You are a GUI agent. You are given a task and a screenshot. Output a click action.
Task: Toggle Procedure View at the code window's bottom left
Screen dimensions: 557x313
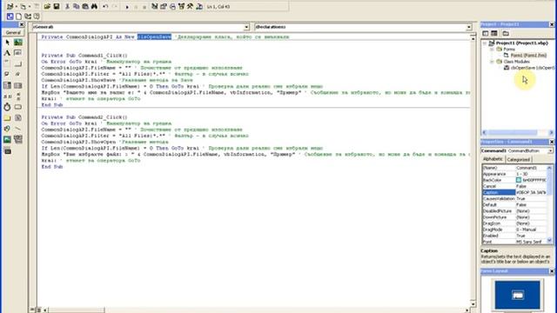click(33, 310)
